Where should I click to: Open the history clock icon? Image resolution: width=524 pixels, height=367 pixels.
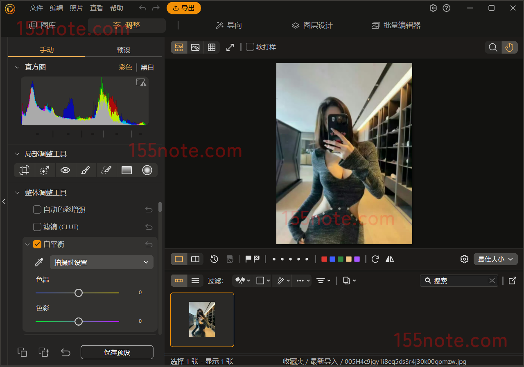(214, 259)
